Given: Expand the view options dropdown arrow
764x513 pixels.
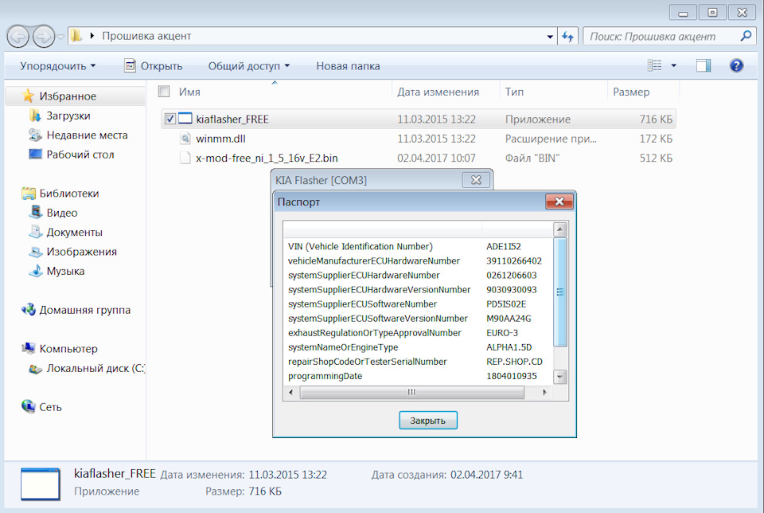Looking at the screenshot, I should (674, 65).
